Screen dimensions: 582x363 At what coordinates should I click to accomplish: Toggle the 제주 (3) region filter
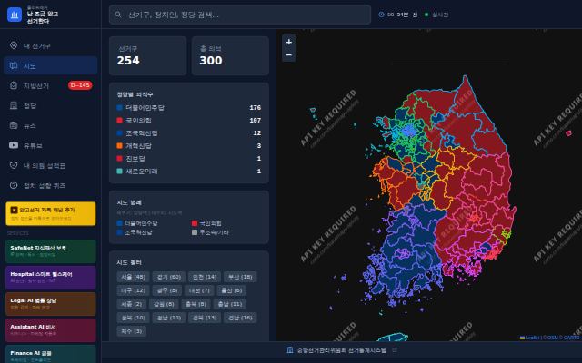point(131,331)
